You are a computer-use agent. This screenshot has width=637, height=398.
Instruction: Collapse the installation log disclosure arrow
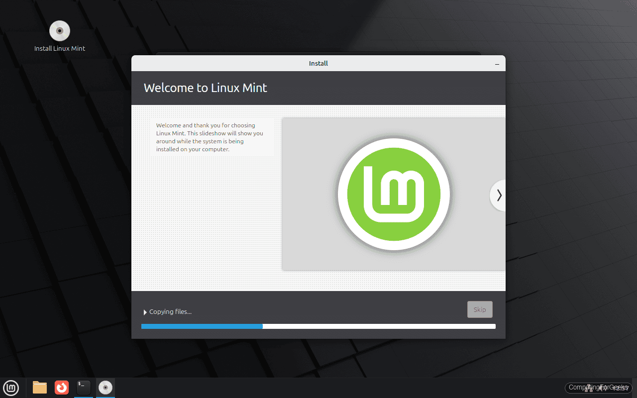pos(145,312)
